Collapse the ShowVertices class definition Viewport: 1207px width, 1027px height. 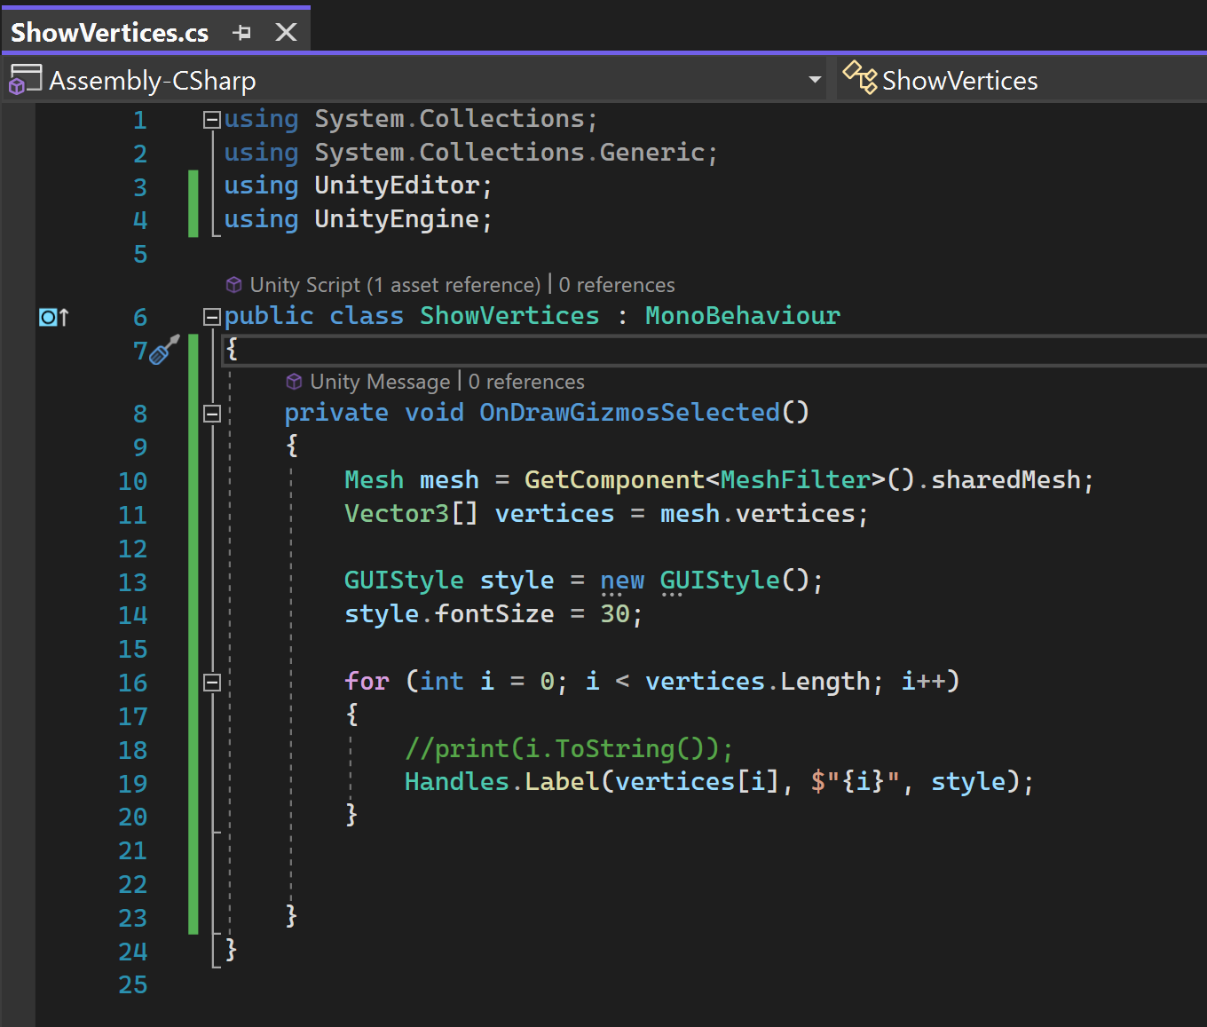tap(210, 316)
